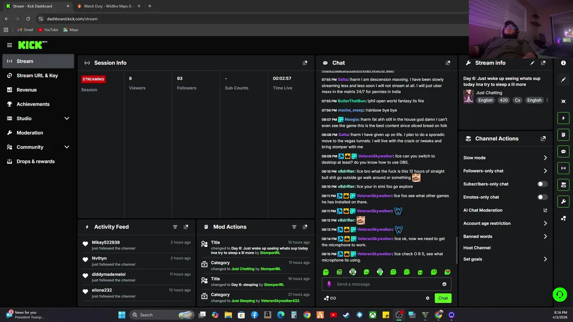The width and height of the screenshot is (573, 322).
Task: Click the lightning bolt icon on right sidebar
Action: point(563,118)
